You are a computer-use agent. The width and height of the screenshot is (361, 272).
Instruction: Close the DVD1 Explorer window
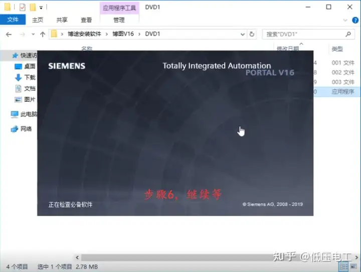click(350, 7)
